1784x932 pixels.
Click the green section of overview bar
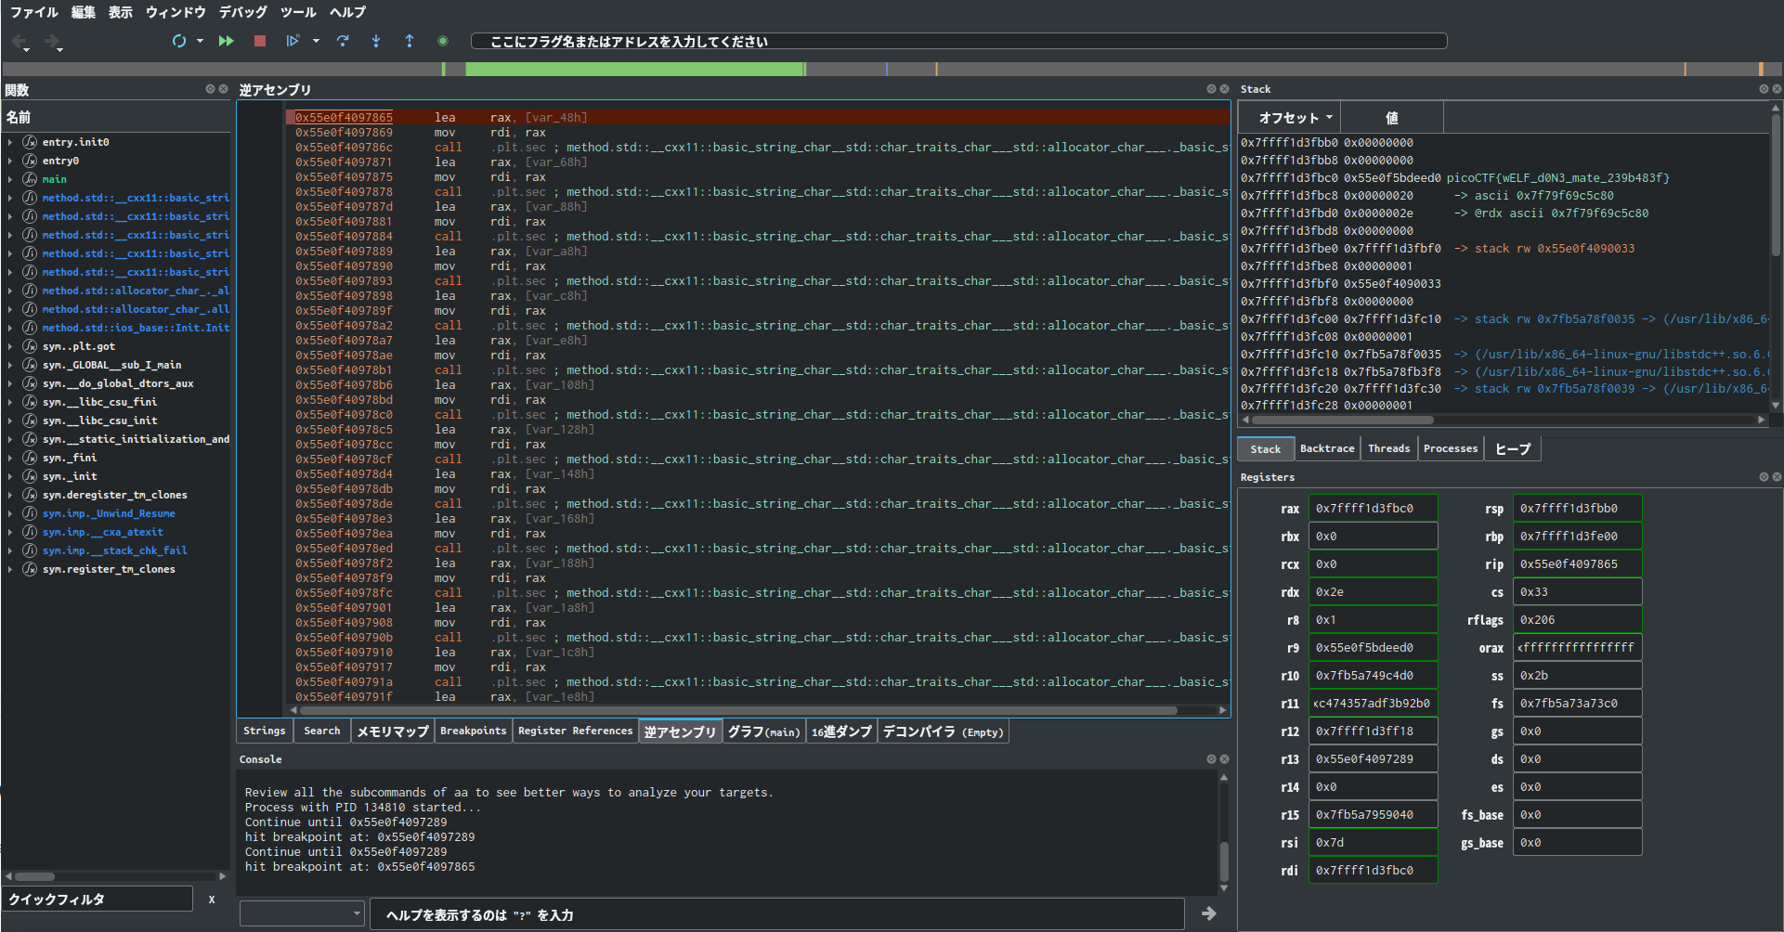pyautogui.click(x=633, y=70)
